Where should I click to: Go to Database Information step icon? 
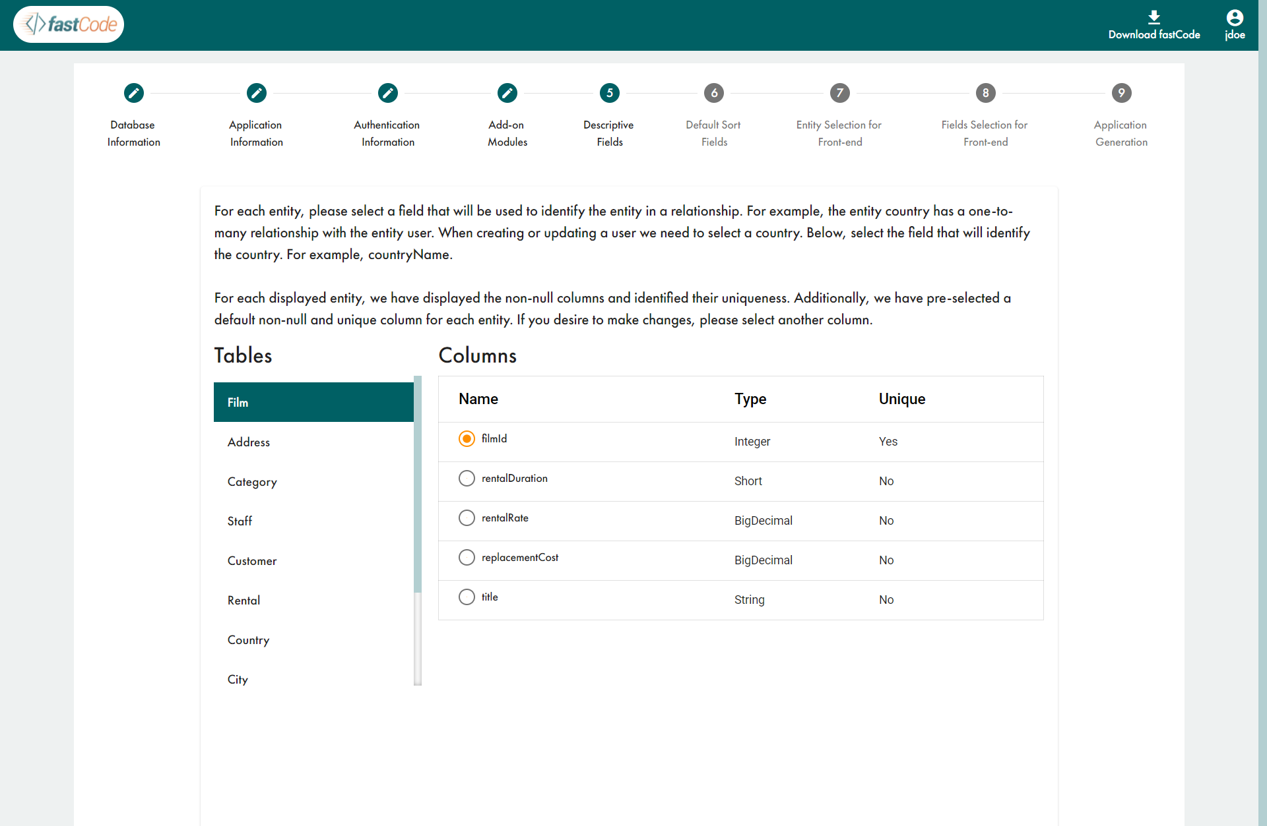(x=134, y=93)
